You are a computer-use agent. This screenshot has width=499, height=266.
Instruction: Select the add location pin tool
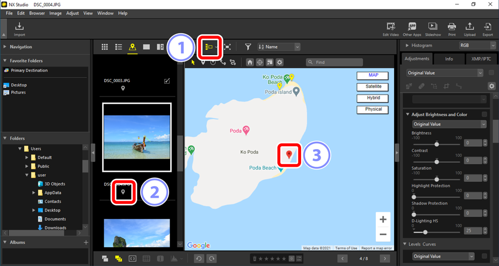[x=203, y=63]
